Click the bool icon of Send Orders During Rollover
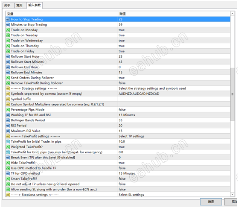 8,78
